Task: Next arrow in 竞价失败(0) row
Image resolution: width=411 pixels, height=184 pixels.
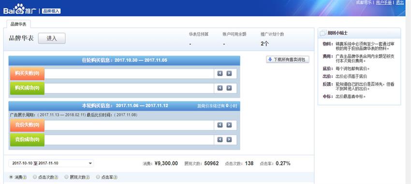Action: (229, 125)
